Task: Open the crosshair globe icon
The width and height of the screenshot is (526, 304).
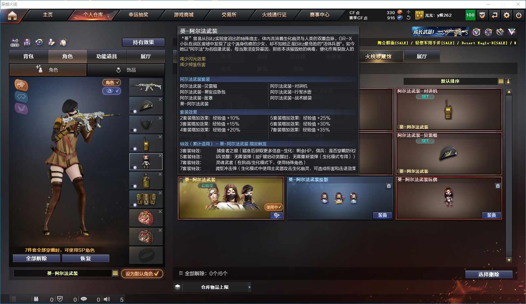Action: tap(488, 32)
